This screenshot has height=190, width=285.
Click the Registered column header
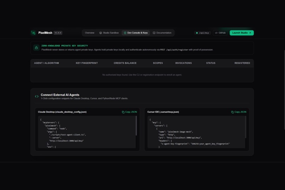tap(242, 63)
